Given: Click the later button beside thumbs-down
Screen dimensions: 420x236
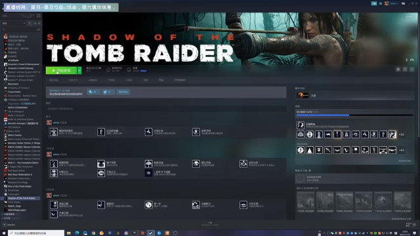Looking at the screenshot, I should click(x=123, y=92).
